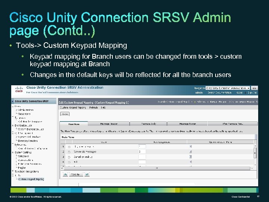
Task: Switch to the Message Footer tab
Action: [187, 124]
